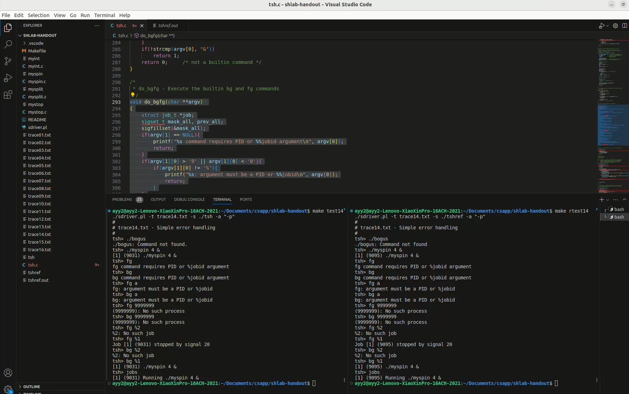Open the Run and Debug view
This screenshot has width=629, height=394.
[x=7, y=78]
